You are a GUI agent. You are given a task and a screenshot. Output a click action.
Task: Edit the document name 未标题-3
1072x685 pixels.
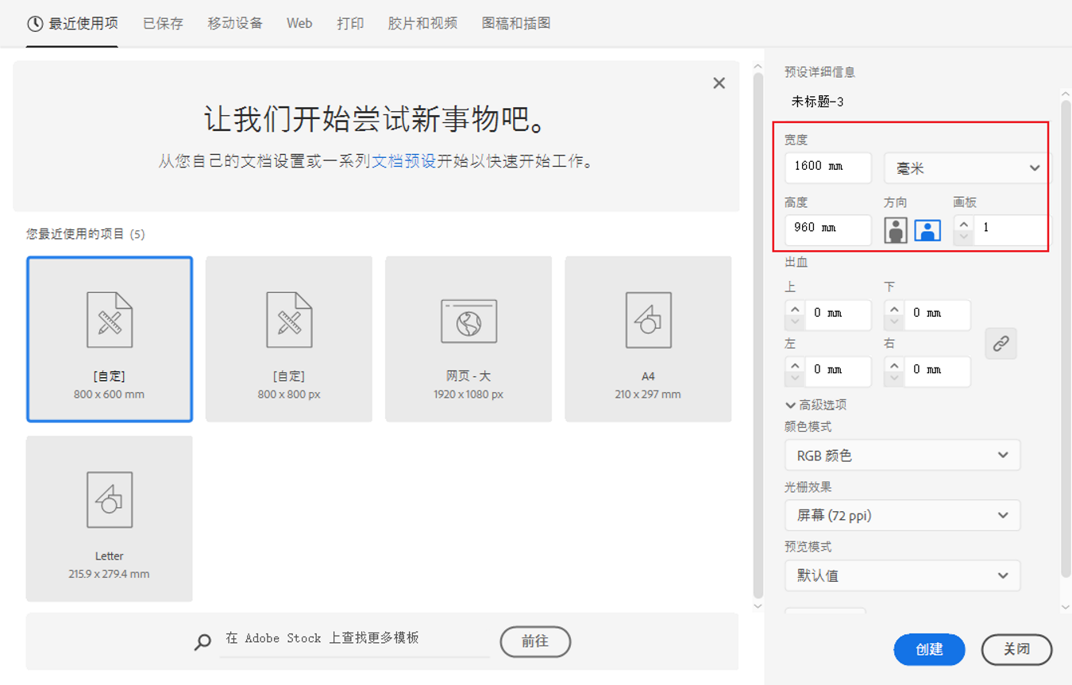(x=817, y=102)
